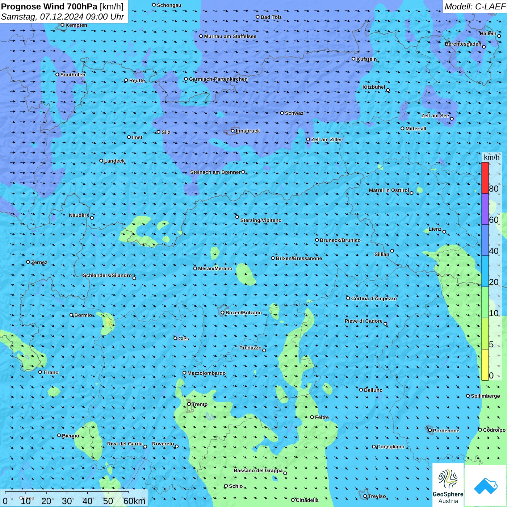
Task: Click the 'Sterzing/Vipiteno' label
Action: [x=261, y=220]
